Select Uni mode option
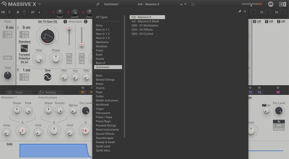289x159 pixels. 279,125
